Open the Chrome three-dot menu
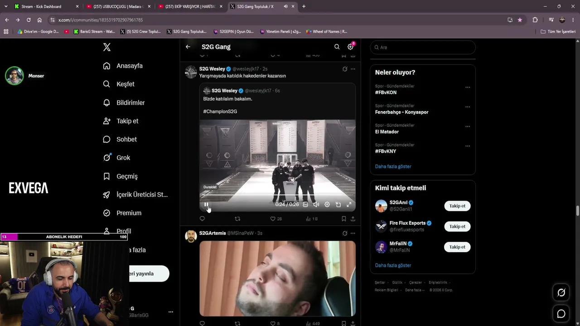The height and width of the screenshot is (326, 580). (x=573, y=20)
